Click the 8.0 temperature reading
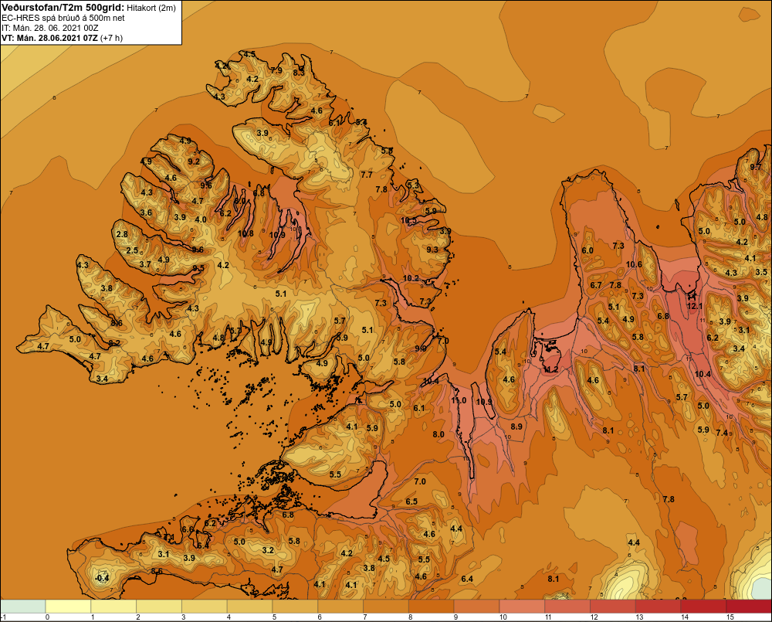 click(x=438, y=434)
